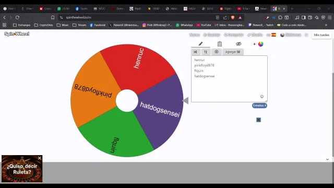Viewport: 334px width, 188px height.
Task: Open the browser extensions puzzle icon
Action: tap(280, 17)
